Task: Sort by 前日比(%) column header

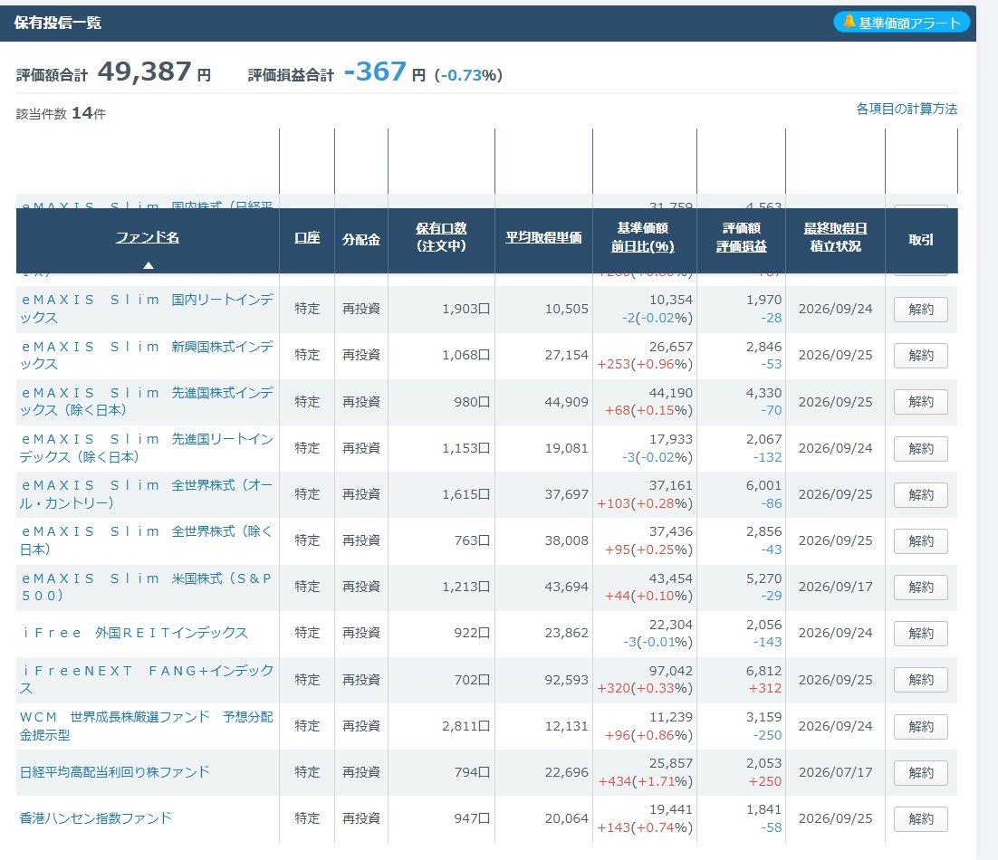Action: (x=642, y=247)
